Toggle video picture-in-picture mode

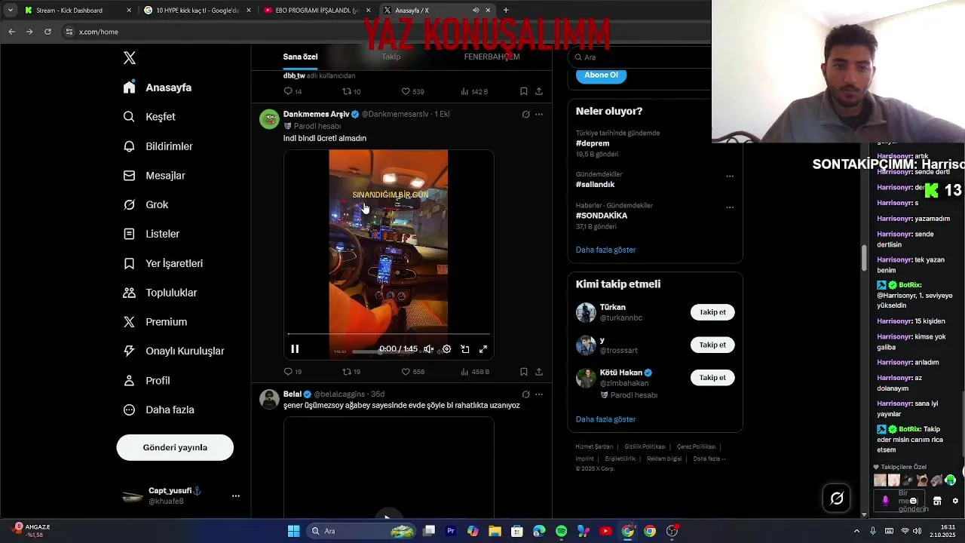pos(465,349)
